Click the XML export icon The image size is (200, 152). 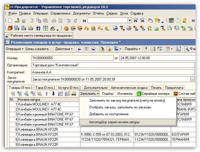168,49
